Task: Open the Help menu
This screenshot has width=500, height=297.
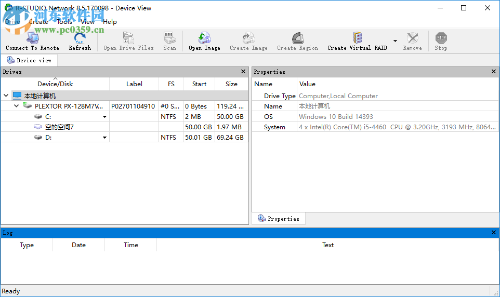Action: tap(110, 22)
